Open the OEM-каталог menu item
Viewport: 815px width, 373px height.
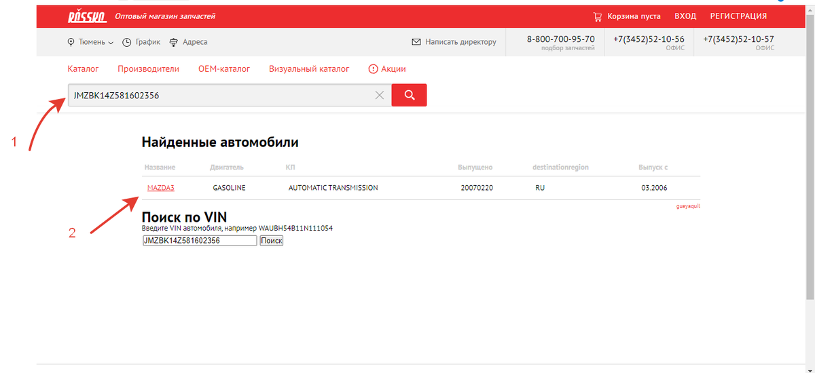tap(224, 68)
